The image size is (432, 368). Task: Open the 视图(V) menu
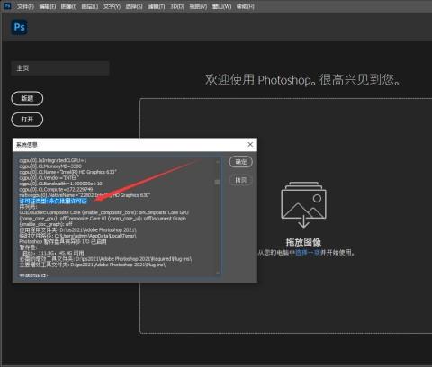(198, 6)
